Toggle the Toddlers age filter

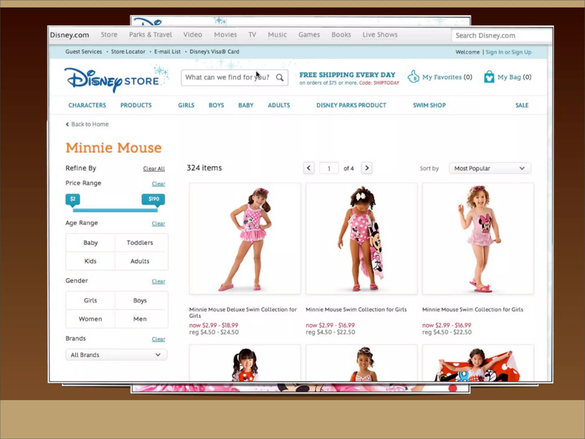140,243
